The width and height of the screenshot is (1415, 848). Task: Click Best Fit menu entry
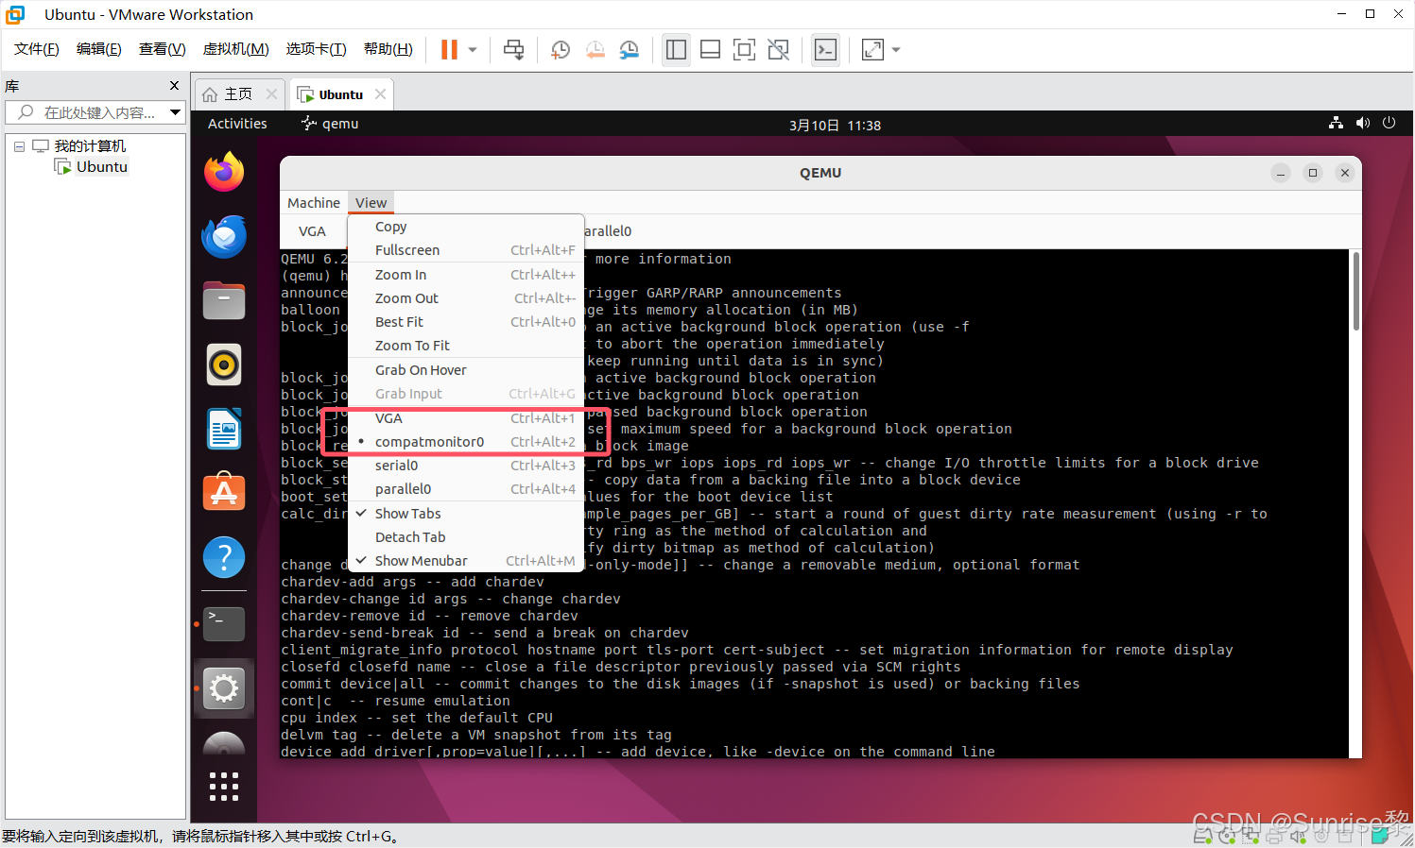pyautogui.click(x=467, y=322)
